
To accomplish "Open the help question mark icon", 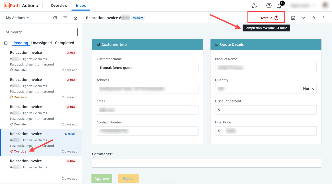I will coord(269,6).
